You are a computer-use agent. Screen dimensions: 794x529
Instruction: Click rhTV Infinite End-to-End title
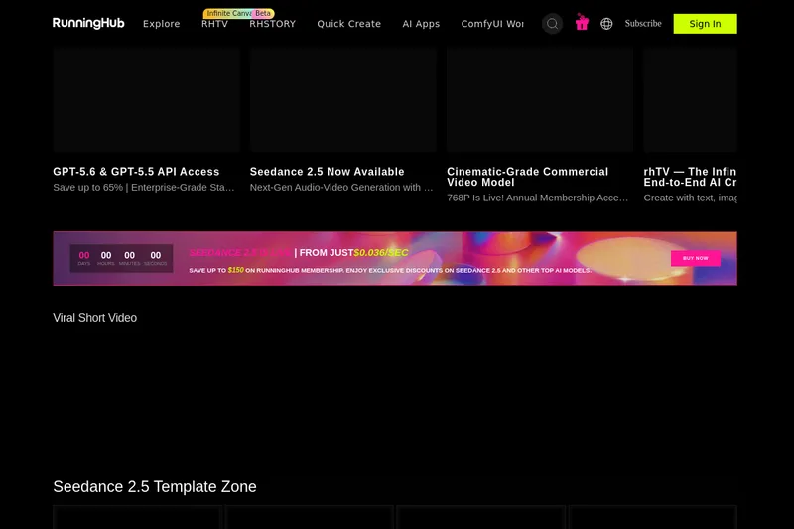(690, 177)
